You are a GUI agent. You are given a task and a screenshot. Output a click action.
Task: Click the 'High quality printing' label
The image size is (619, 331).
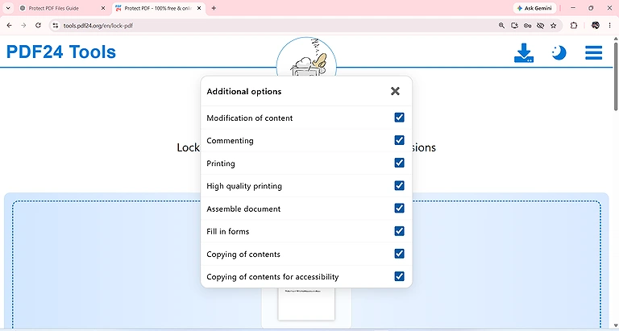244,186
